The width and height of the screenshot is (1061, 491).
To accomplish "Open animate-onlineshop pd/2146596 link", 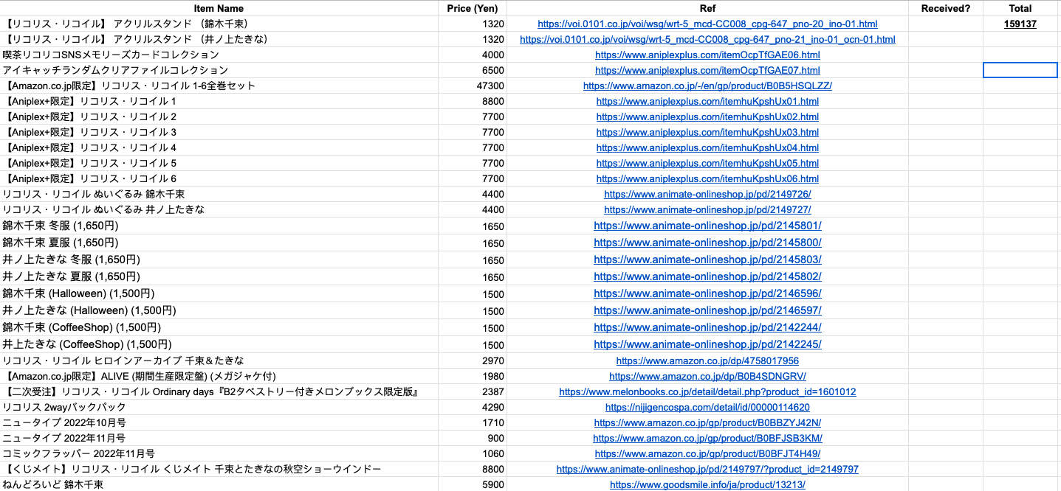I will click(x=707, y=294).
